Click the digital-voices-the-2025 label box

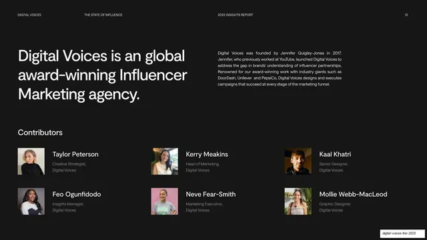[x=402, y=233]
